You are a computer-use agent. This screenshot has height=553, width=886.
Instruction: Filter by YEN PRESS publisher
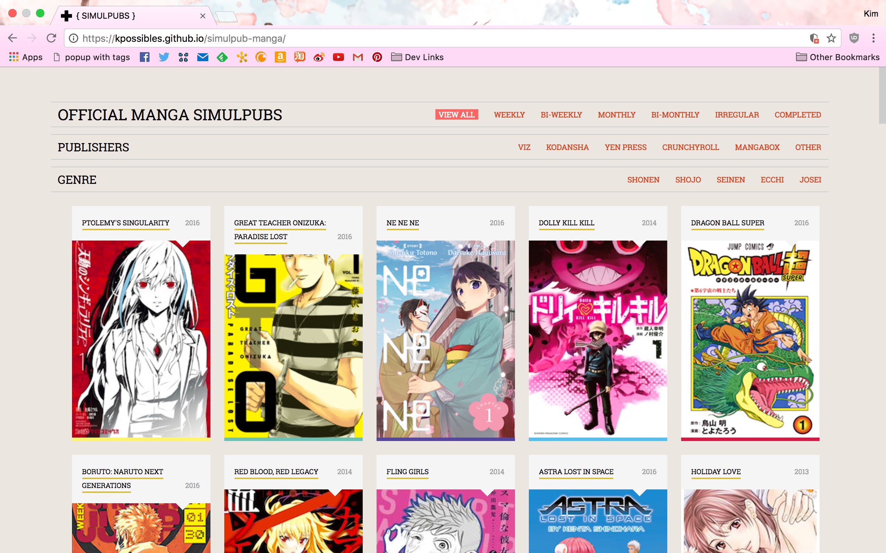(x=626, y=147)
